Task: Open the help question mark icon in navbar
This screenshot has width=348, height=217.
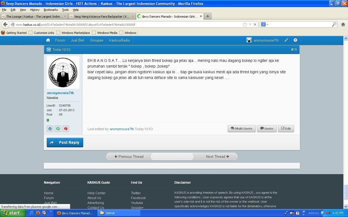Action: 295,40
